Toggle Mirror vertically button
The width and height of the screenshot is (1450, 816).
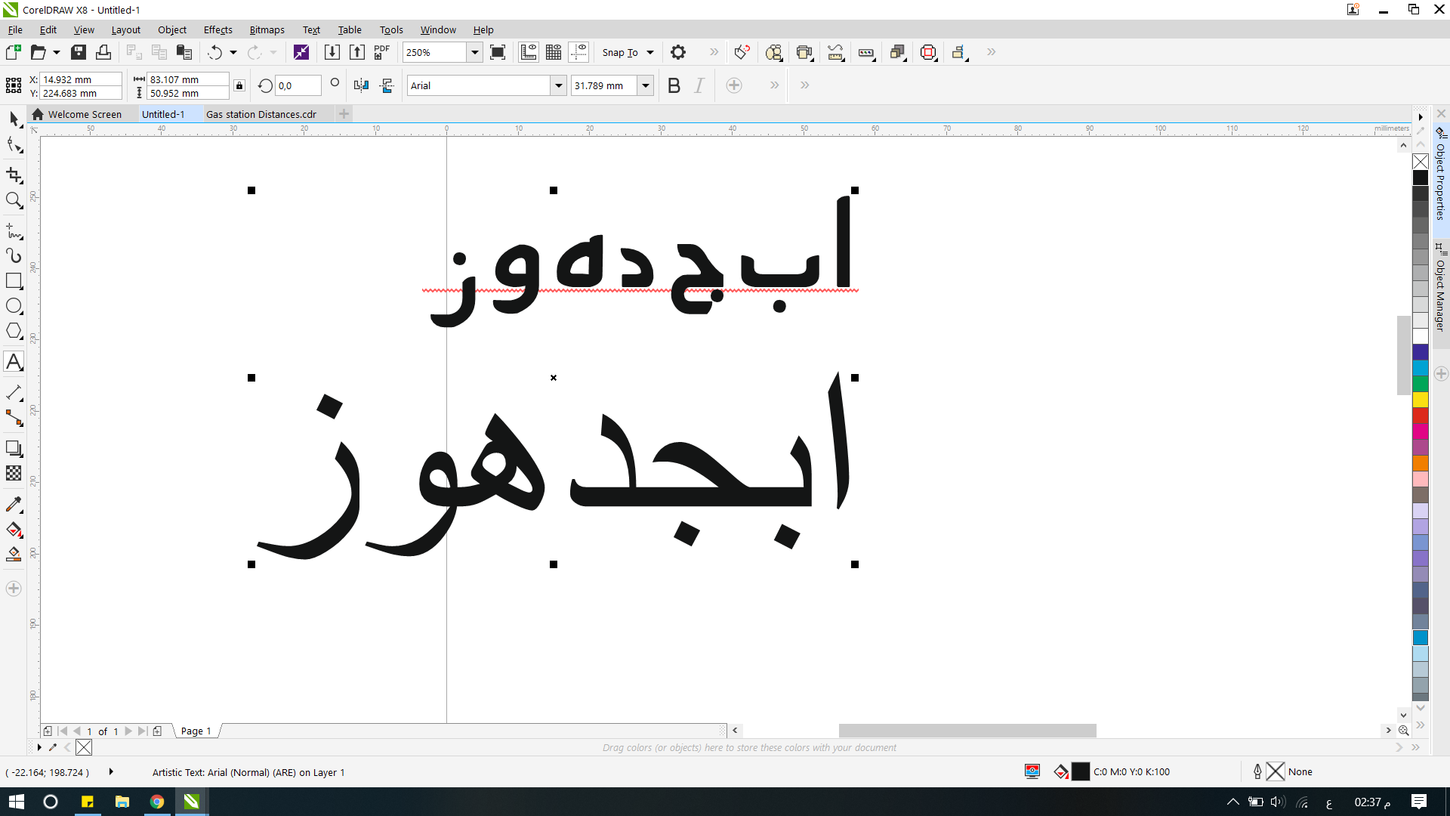pyautogui.click(x=387, y=85)
